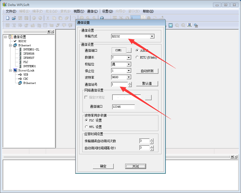Collapse the DirectLink tree branch
This screenshot has height=193, width=241.
[x=10, y=70]
